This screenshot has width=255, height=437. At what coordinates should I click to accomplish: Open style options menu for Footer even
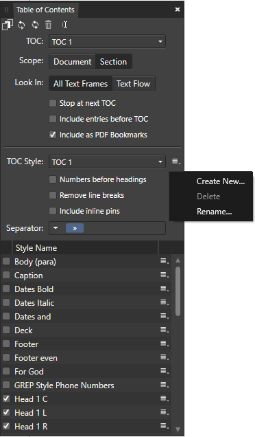[x=165, y=357]
